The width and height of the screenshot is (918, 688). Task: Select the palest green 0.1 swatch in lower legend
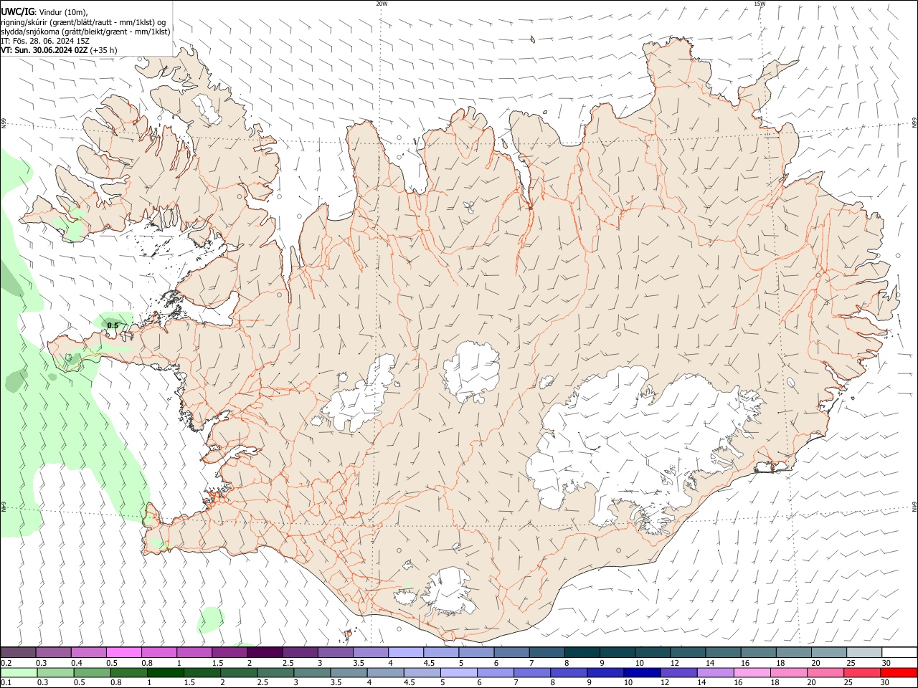19,673
